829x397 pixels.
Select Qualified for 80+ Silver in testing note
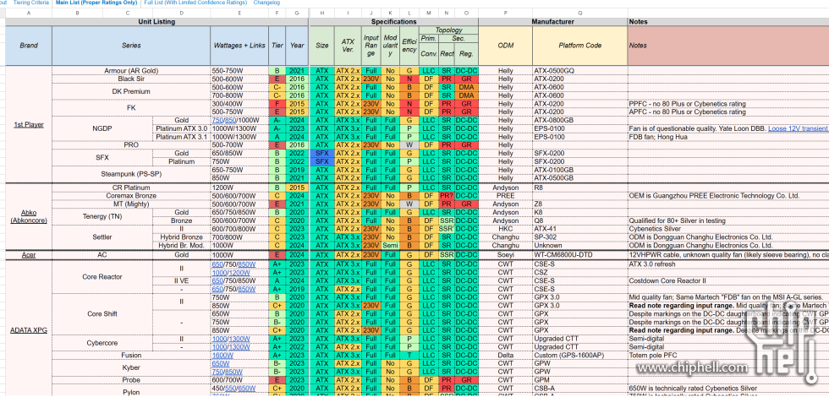[x=678, y=220]
